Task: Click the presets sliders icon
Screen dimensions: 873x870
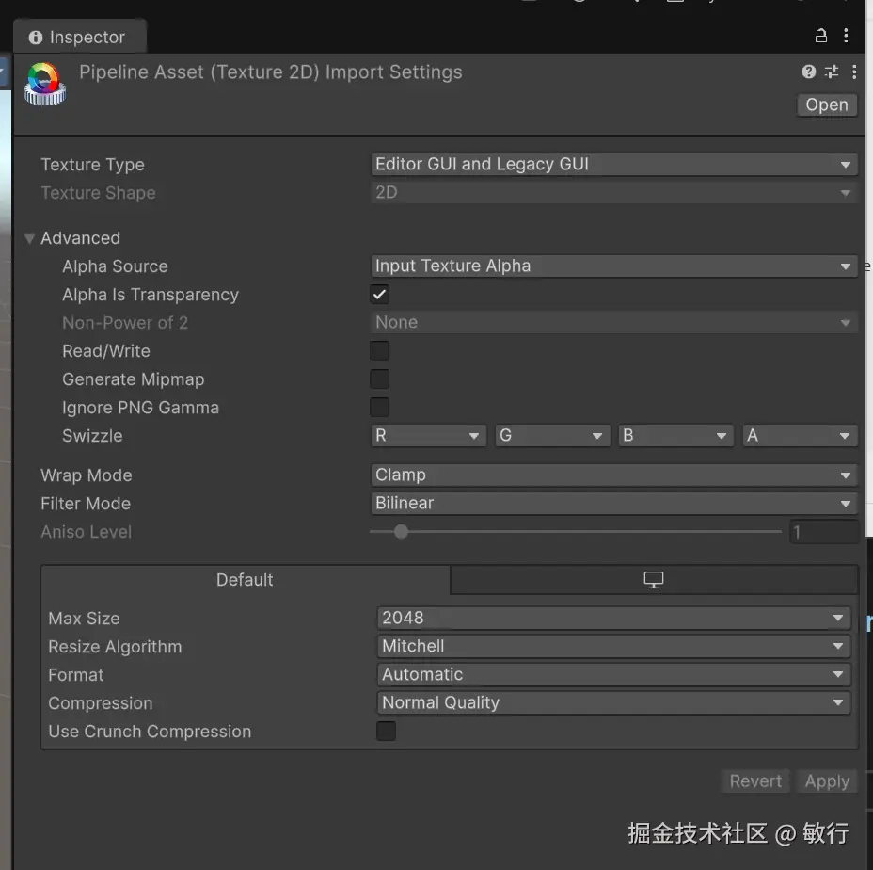Action: [x=832, y=72]
